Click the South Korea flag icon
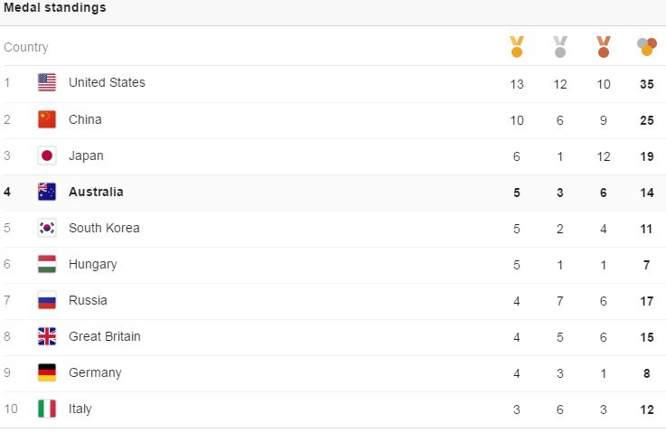Screen dimensions: 666x433 47,228
